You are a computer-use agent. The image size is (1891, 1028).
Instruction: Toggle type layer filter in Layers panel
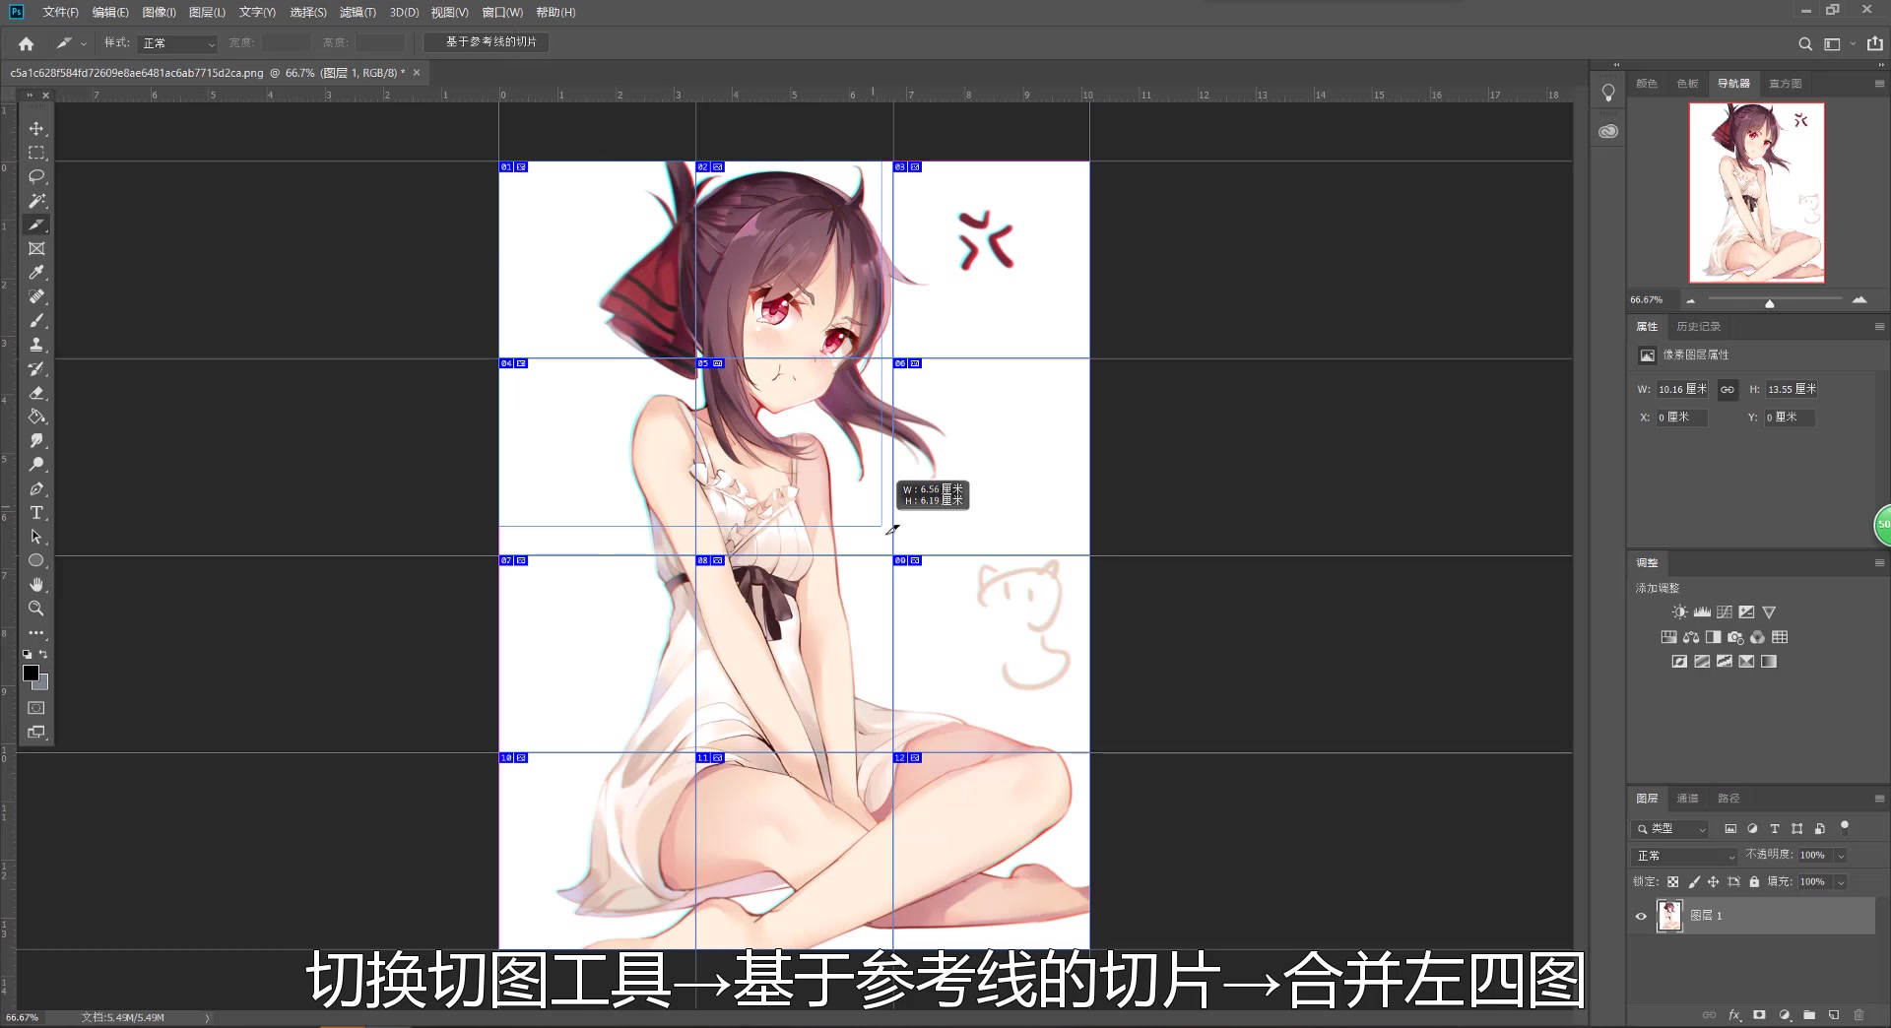tap(1775, 829)
